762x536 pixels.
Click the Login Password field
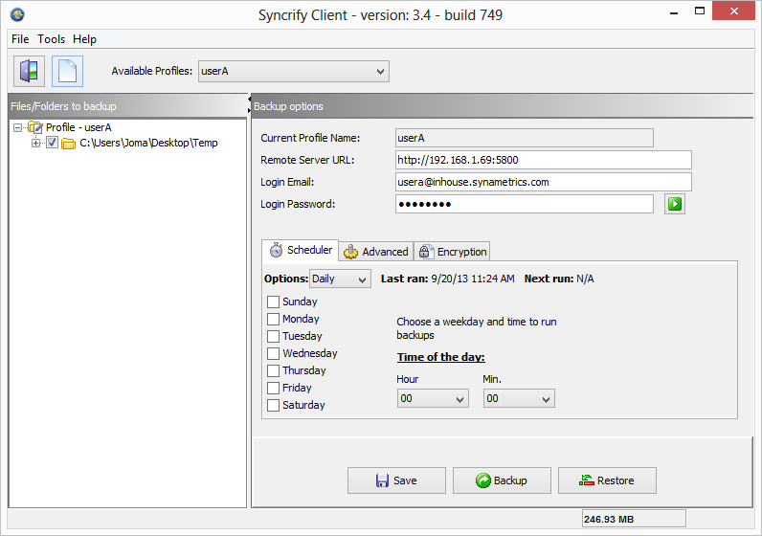[525, 204]
